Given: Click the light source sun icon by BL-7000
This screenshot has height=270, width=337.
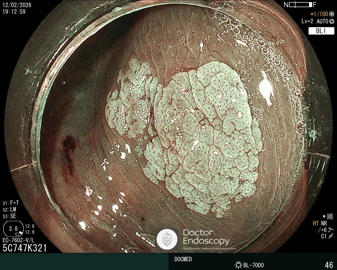Looking at the screenshot, I should (239, 265).
